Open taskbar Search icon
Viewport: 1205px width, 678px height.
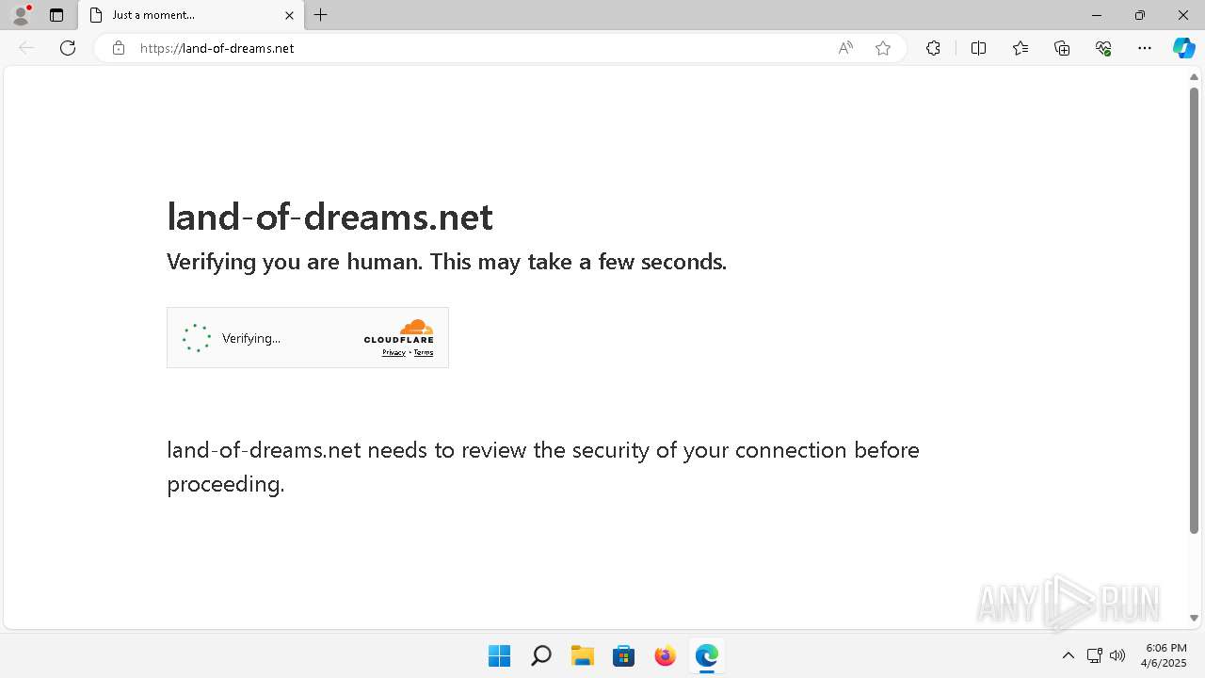[x=540, y=655]
